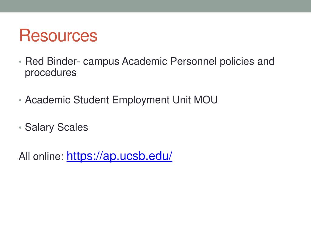Click the words Red Binder

click(x=51, y=61)
